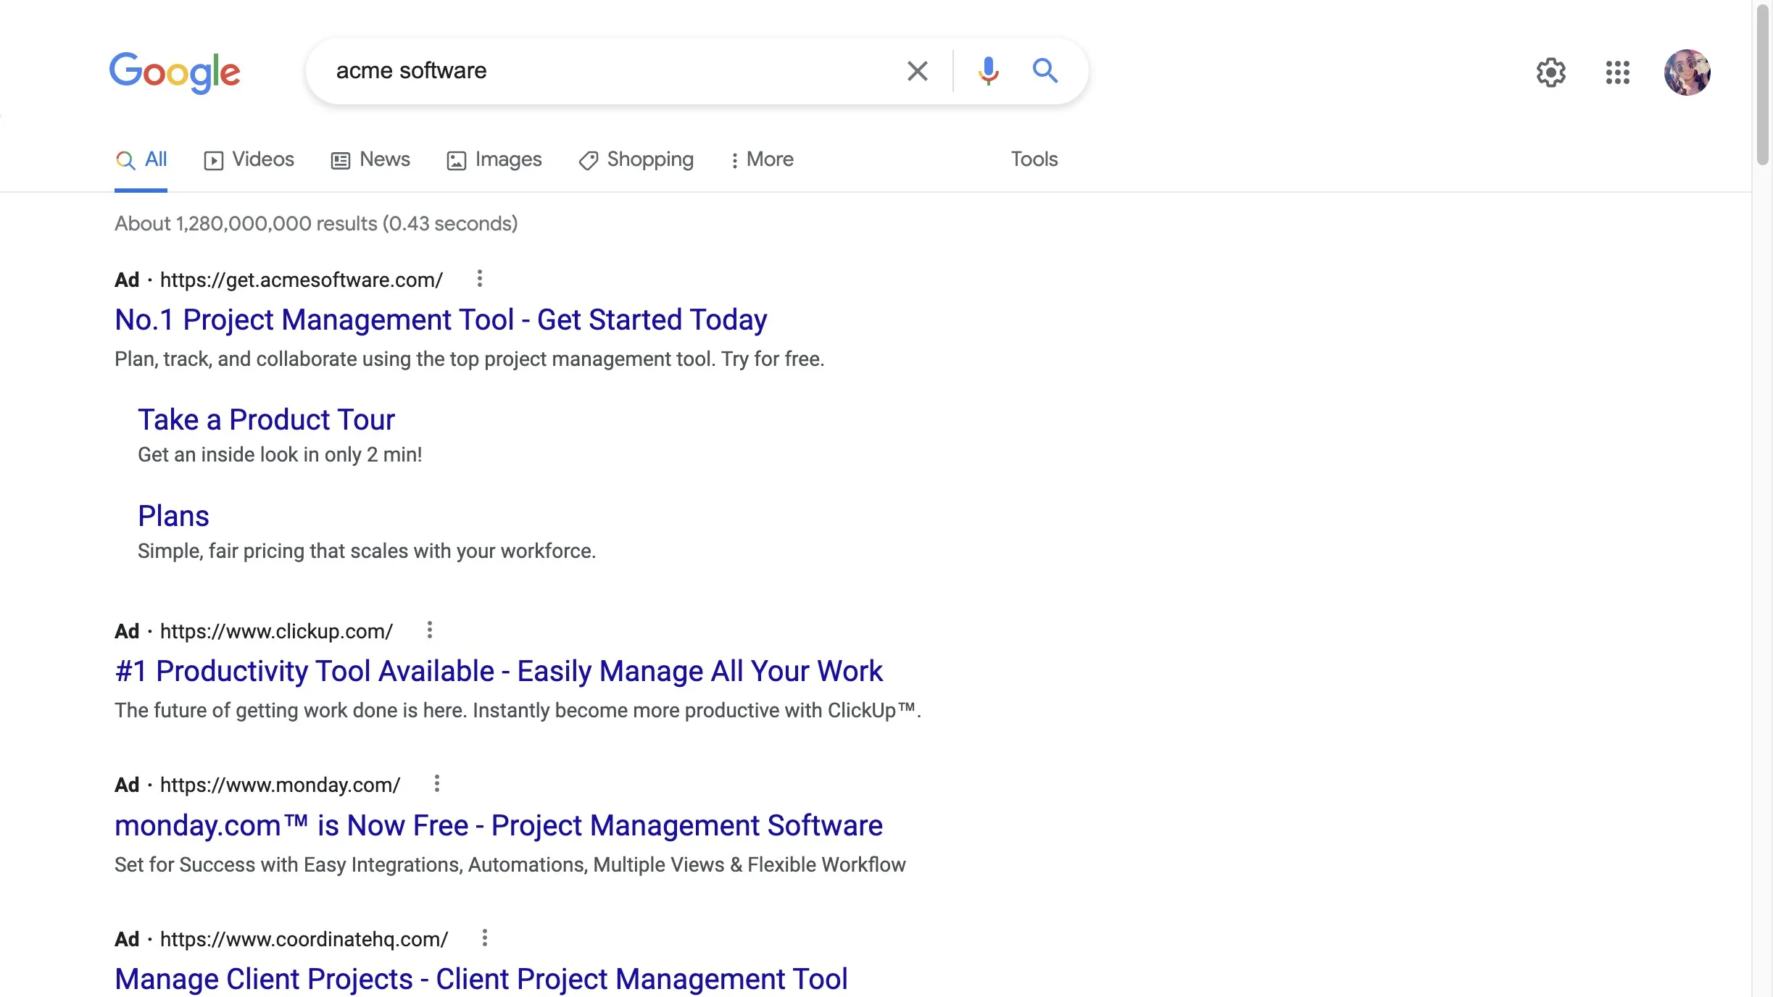
Task: Open 'No.1 Project Management Tool' ad link
Action: coord(441,320)
